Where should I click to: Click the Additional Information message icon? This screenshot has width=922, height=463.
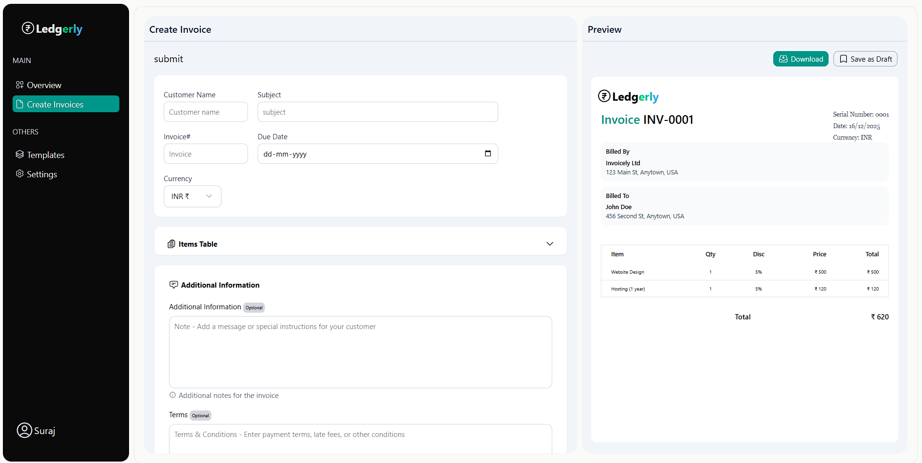pos(174,285)
